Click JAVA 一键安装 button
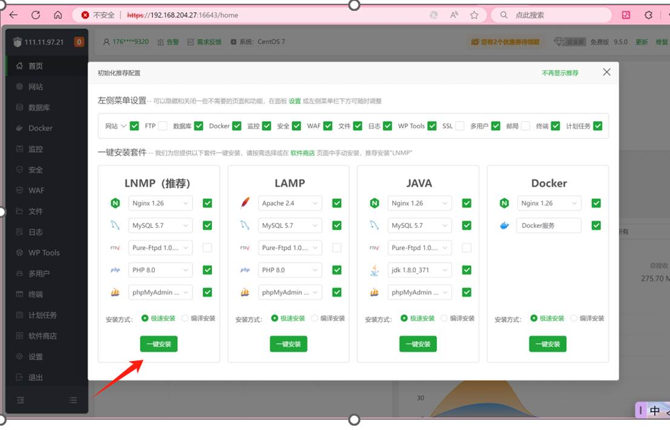The height and width of the screenshot is (430, 670). coord(418,344)
